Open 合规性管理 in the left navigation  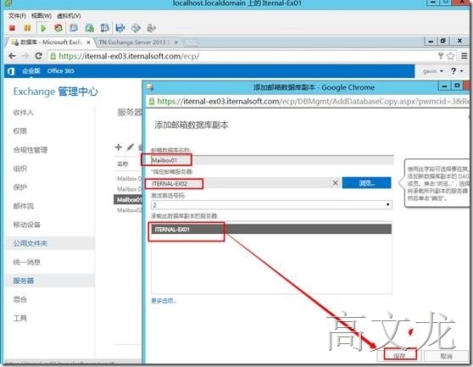(31, 150)
